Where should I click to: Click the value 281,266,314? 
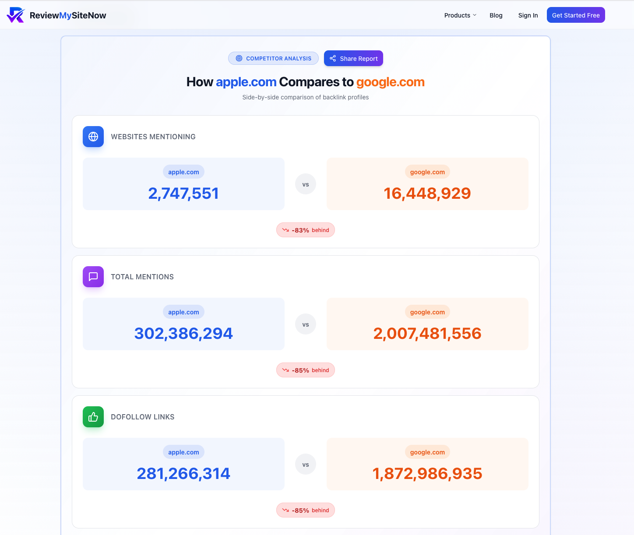click(x=183, y=474)
